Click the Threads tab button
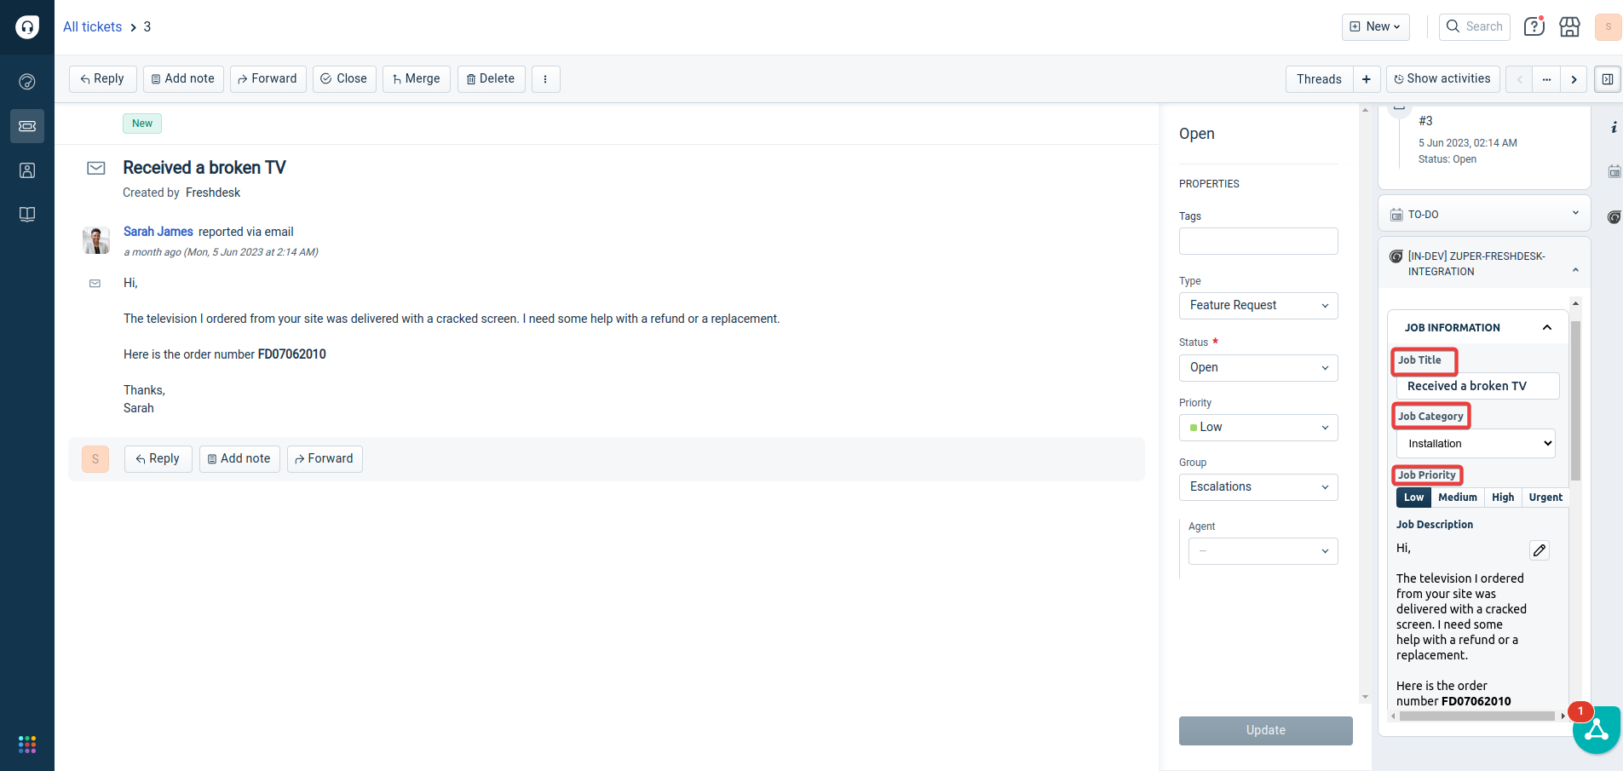The height and width of the screenshot is (771, 1623). [x=1318, y=79]
